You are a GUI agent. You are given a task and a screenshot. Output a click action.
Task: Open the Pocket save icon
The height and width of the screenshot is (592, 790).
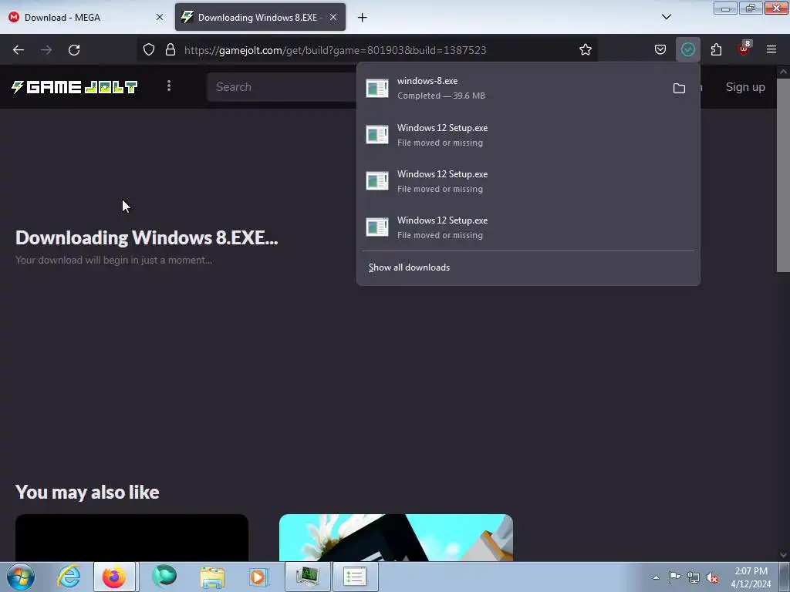pyautogui.click(x=660, y=49)
